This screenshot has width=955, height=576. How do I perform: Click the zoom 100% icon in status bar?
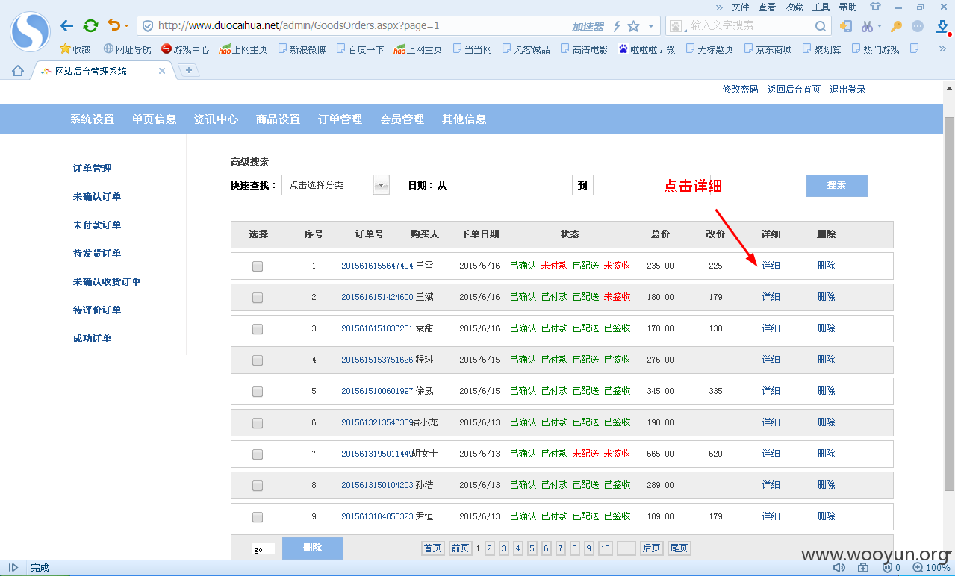(917, 568)
